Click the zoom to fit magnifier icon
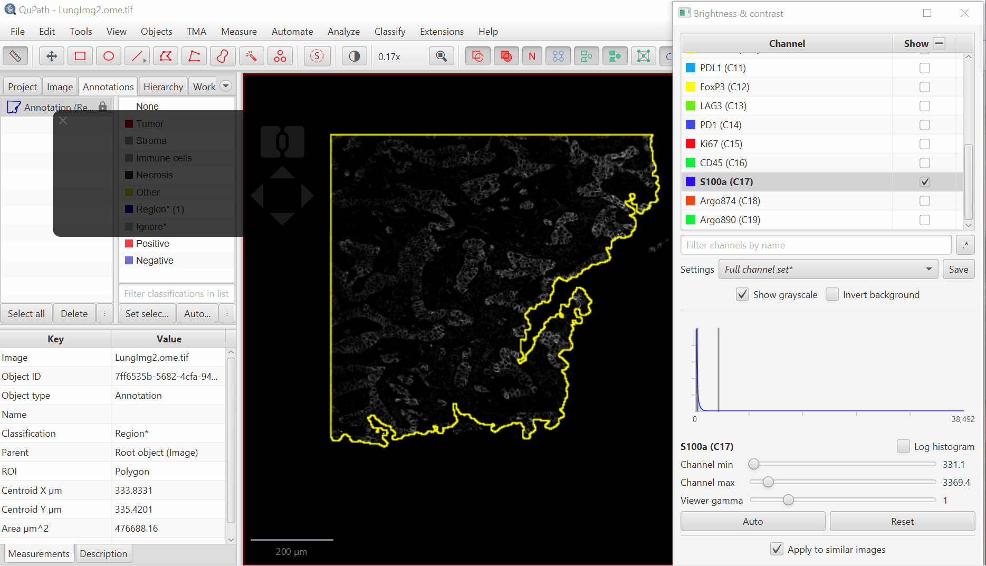986x566 pixels. pos(442,56)
